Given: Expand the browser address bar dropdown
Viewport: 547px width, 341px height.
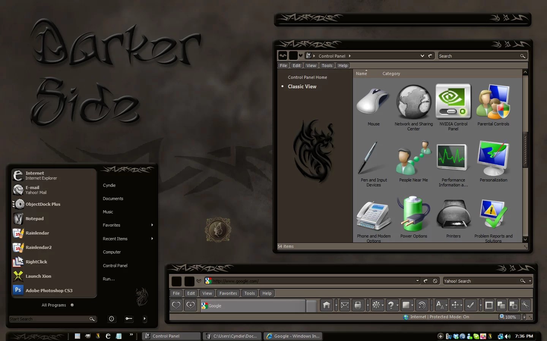Looking at the screenshot, I should (x=417, y=281).
